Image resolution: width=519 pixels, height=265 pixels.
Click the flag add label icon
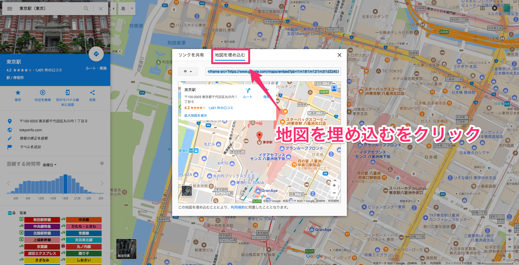pyautogui.click(x=10, y=147)
